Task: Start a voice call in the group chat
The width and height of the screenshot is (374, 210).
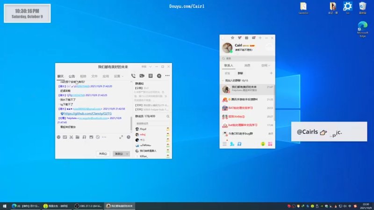Action: click(133, 76)
